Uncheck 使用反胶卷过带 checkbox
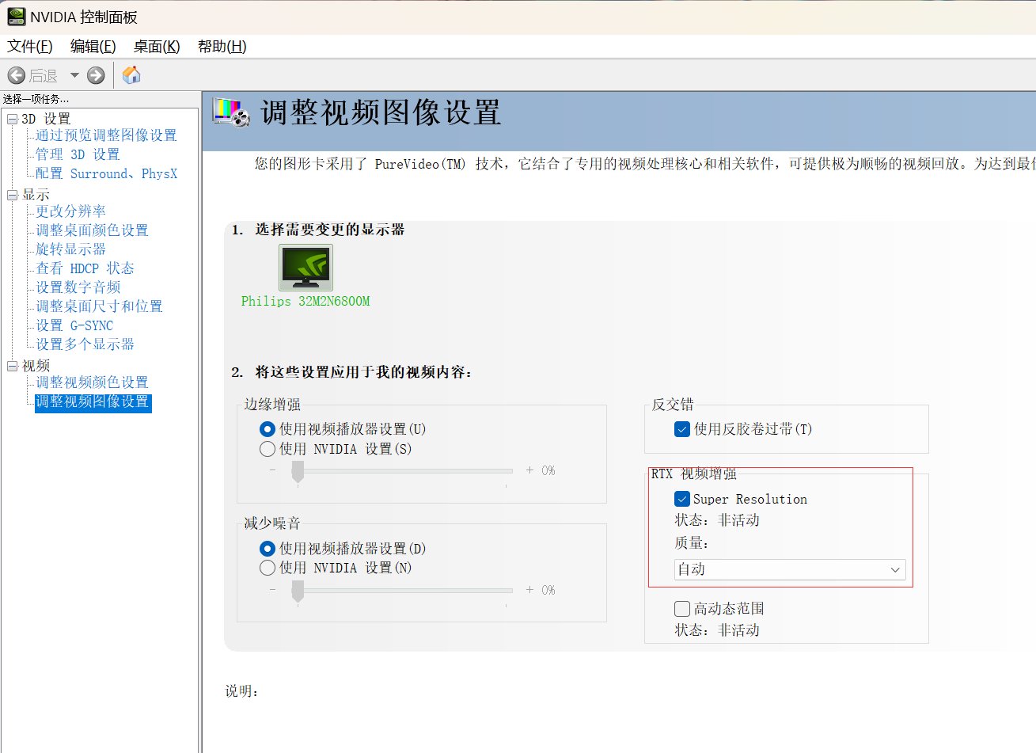1036x753 pixels. (682, 429)
